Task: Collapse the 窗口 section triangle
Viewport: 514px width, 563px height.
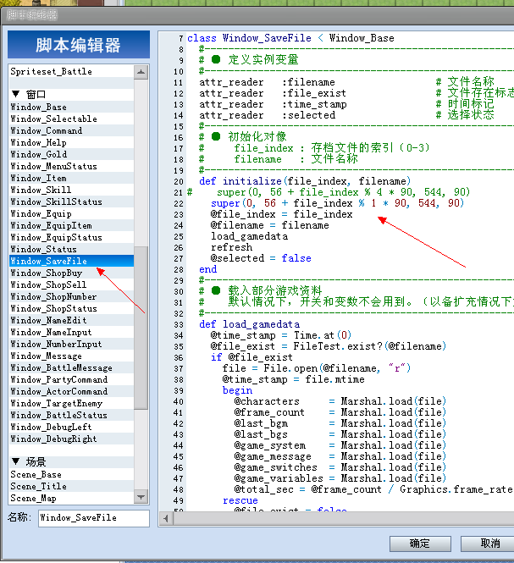Action: [x=15, y=94]
